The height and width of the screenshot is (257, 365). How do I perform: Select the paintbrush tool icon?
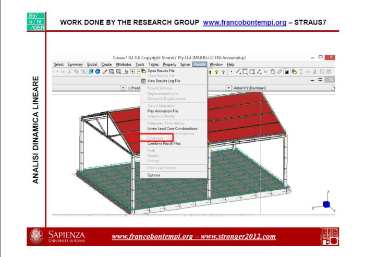pos(104,71)
